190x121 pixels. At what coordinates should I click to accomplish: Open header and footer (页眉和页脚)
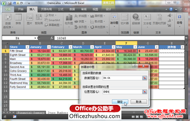point(159,19)
